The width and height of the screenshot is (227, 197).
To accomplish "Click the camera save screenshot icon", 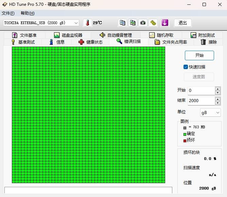I will (143, 23).
